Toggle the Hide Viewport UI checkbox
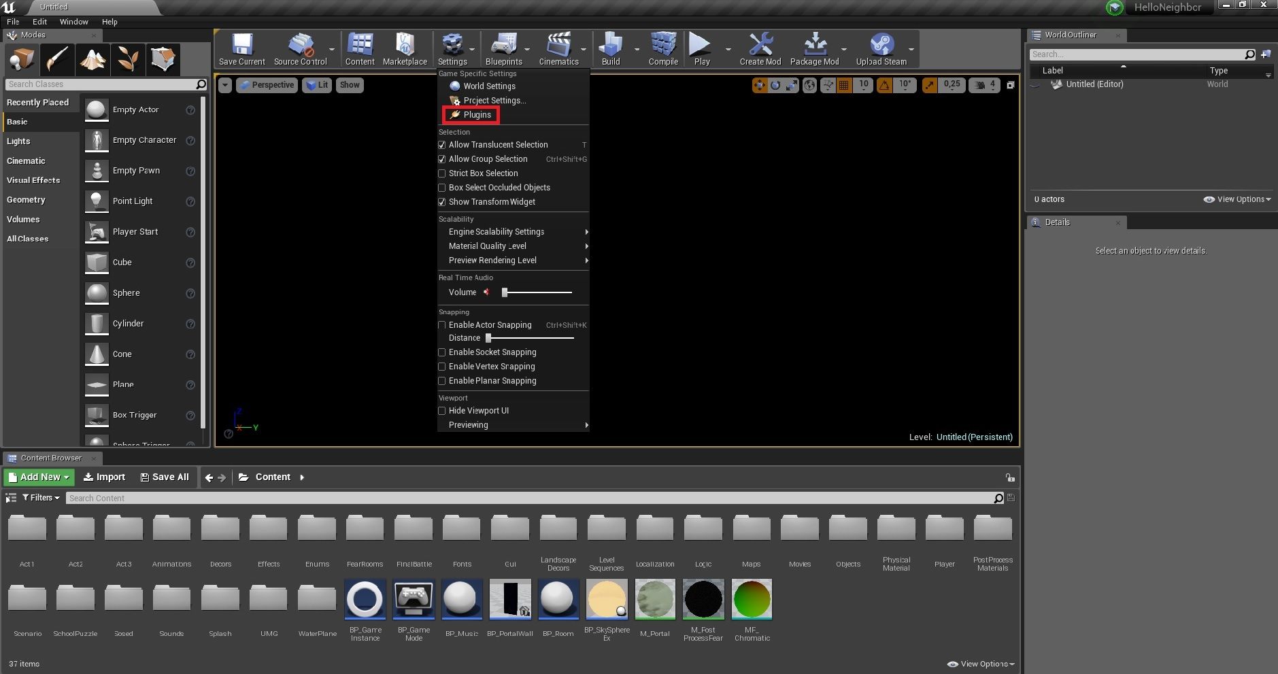 pyautogui.click(x=442, y=411)
